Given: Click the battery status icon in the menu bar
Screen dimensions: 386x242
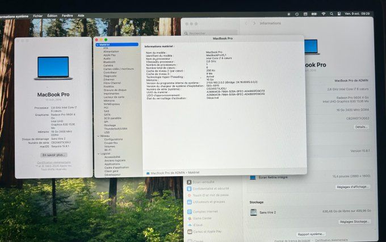Looking at the screenshot, I should (x=314, y=14).
